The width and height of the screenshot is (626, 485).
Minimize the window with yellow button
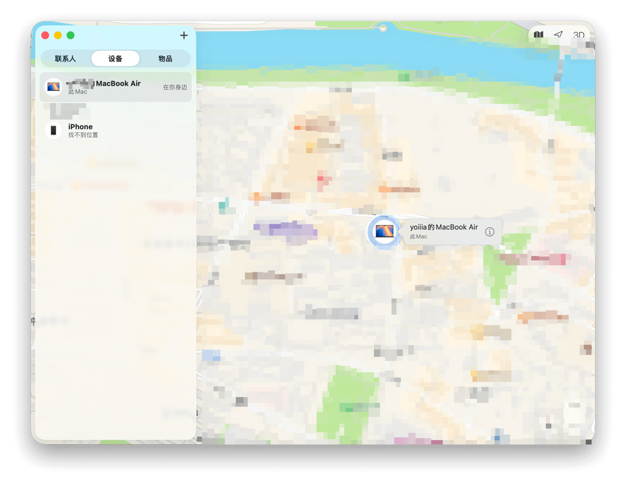click(58, 36)
